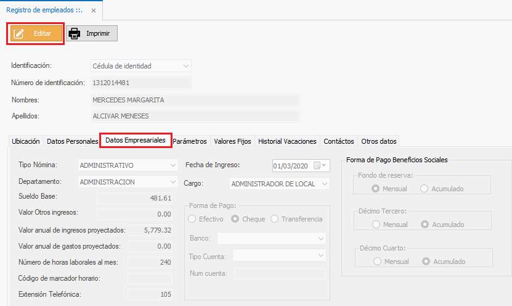
Task: Choose Mensual for Décimo Cuarto
Action: pos(376,262)
